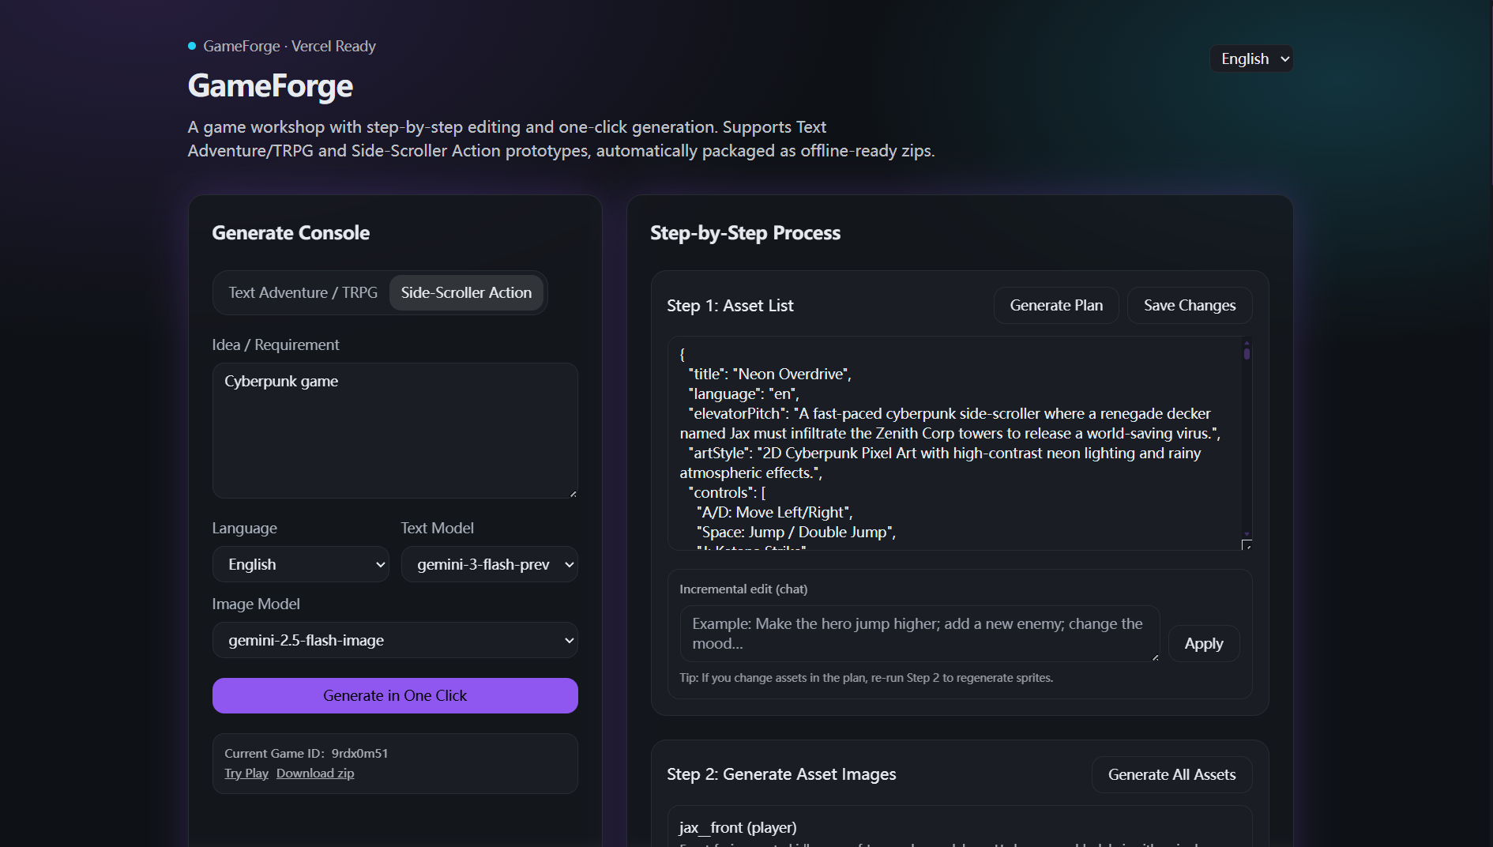1493x847 pixels.
Task: Click the Generate All Assets button
Action: point(1171,774)
